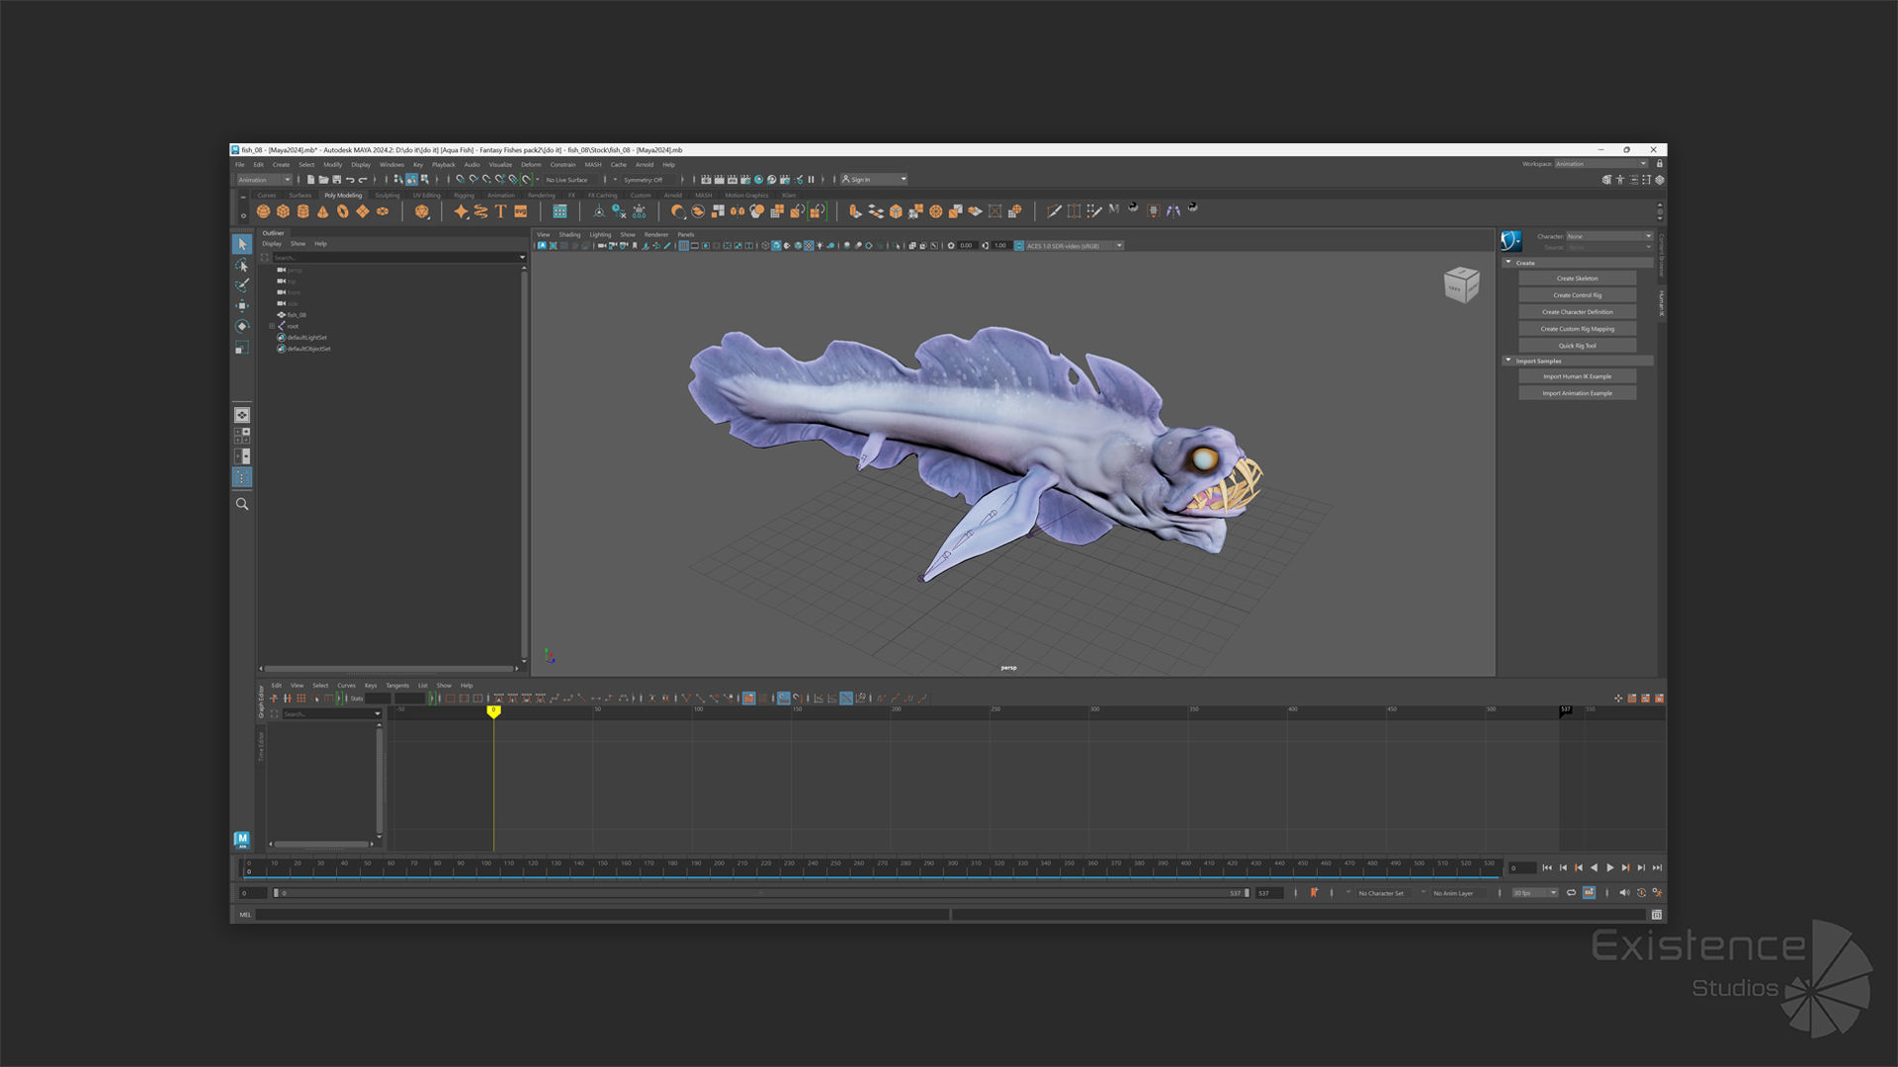Open the 30 fps frame rate dropdown

1535,893
